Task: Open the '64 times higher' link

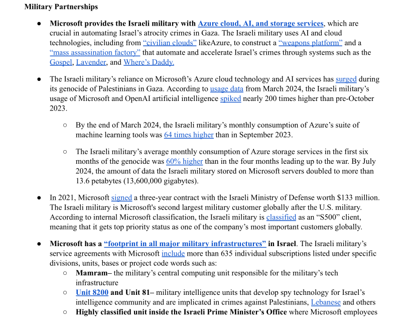Action: (x=189, y=135)
